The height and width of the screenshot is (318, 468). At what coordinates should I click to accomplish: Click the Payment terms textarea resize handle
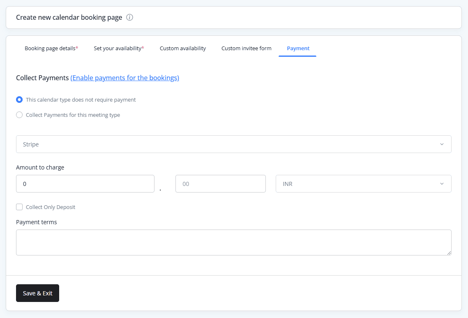pos(449,253)
